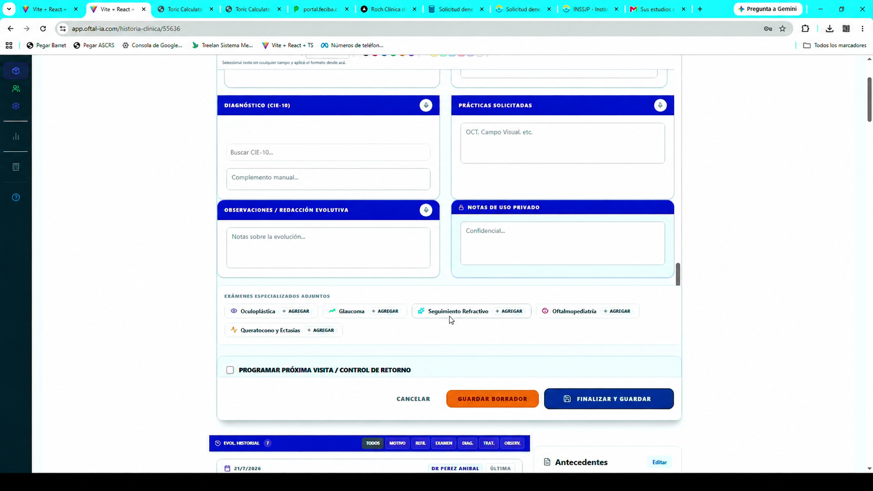873x491 pixels.
Task: Edit the Antecedentes section
Action: [x=659, y=462]
